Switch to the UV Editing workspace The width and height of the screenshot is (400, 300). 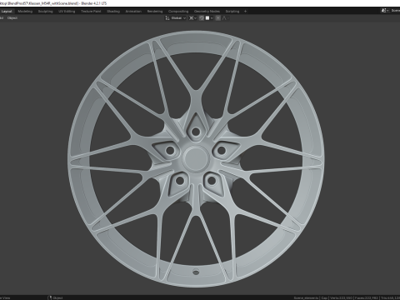pos(67,12)
